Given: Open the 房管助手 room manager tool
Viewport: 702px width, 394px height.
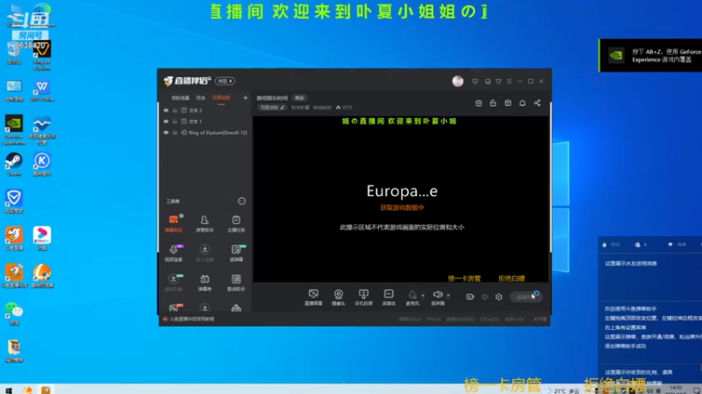Looking at the screenshot, I should (x=204, y=223).
